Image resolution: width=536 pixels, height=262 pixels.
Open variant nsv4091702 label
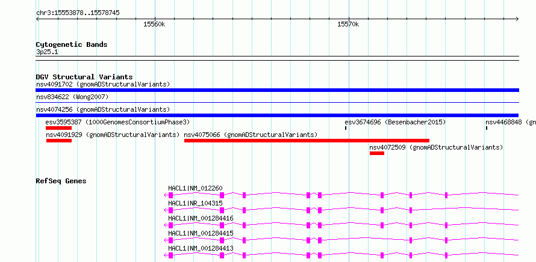point(103,84)
